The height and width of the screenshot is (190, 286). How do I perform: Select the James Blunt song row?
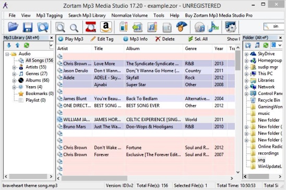(x=146, y=99)
